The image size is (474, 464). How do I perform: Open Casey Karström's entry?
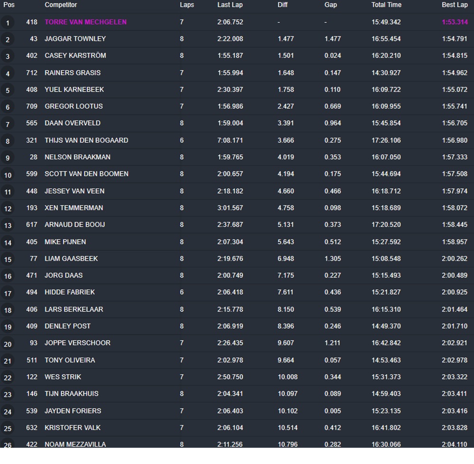click(x=75, y=56)
